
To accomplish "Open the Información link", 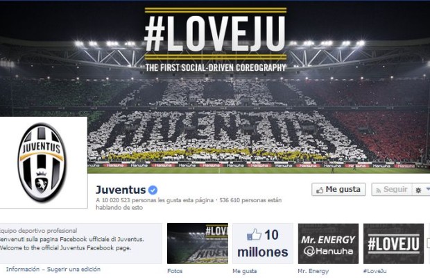I will tap(23, 269).
